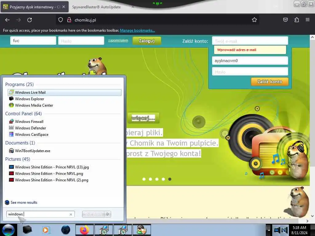Click login Hasło password field

[81, 41]
